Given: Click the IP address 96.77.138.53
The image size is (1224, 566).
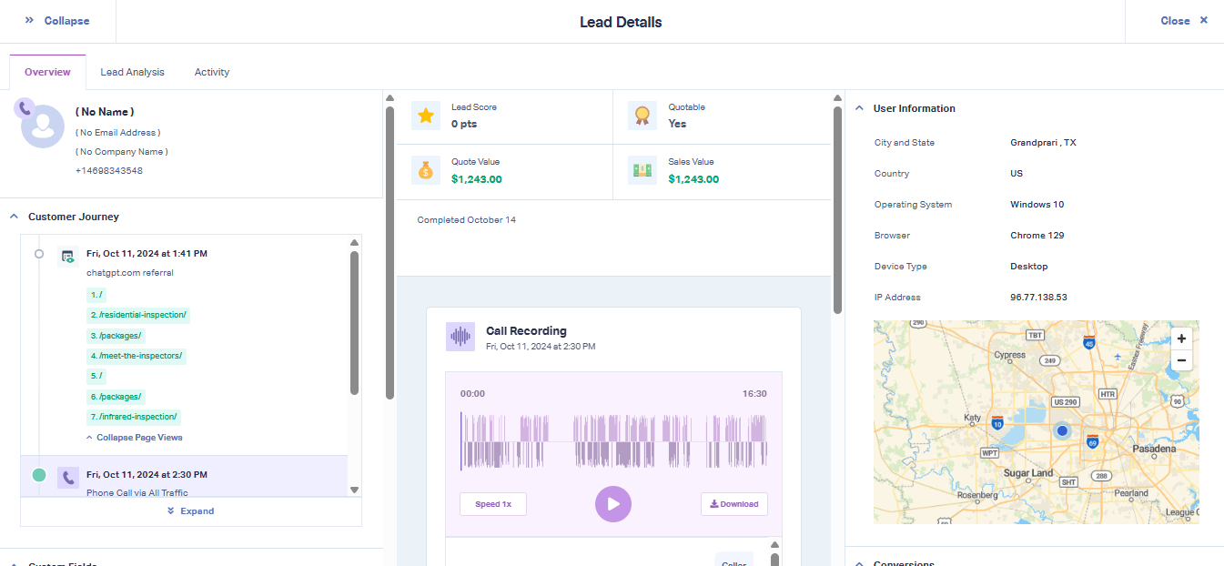Looking at the screenshot, I should [1038, 298].
